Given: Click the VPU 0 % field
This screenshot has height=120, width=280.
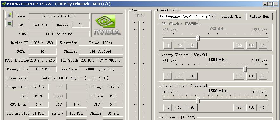Looking at the screenshot, I should click(x=113, y=105).
